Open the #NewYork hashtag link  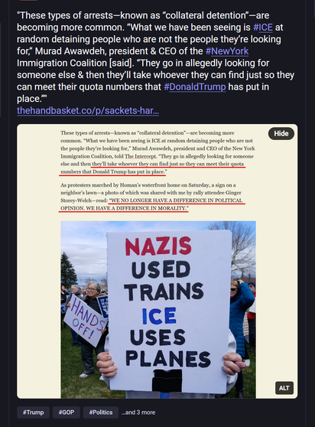click(227, 51)
